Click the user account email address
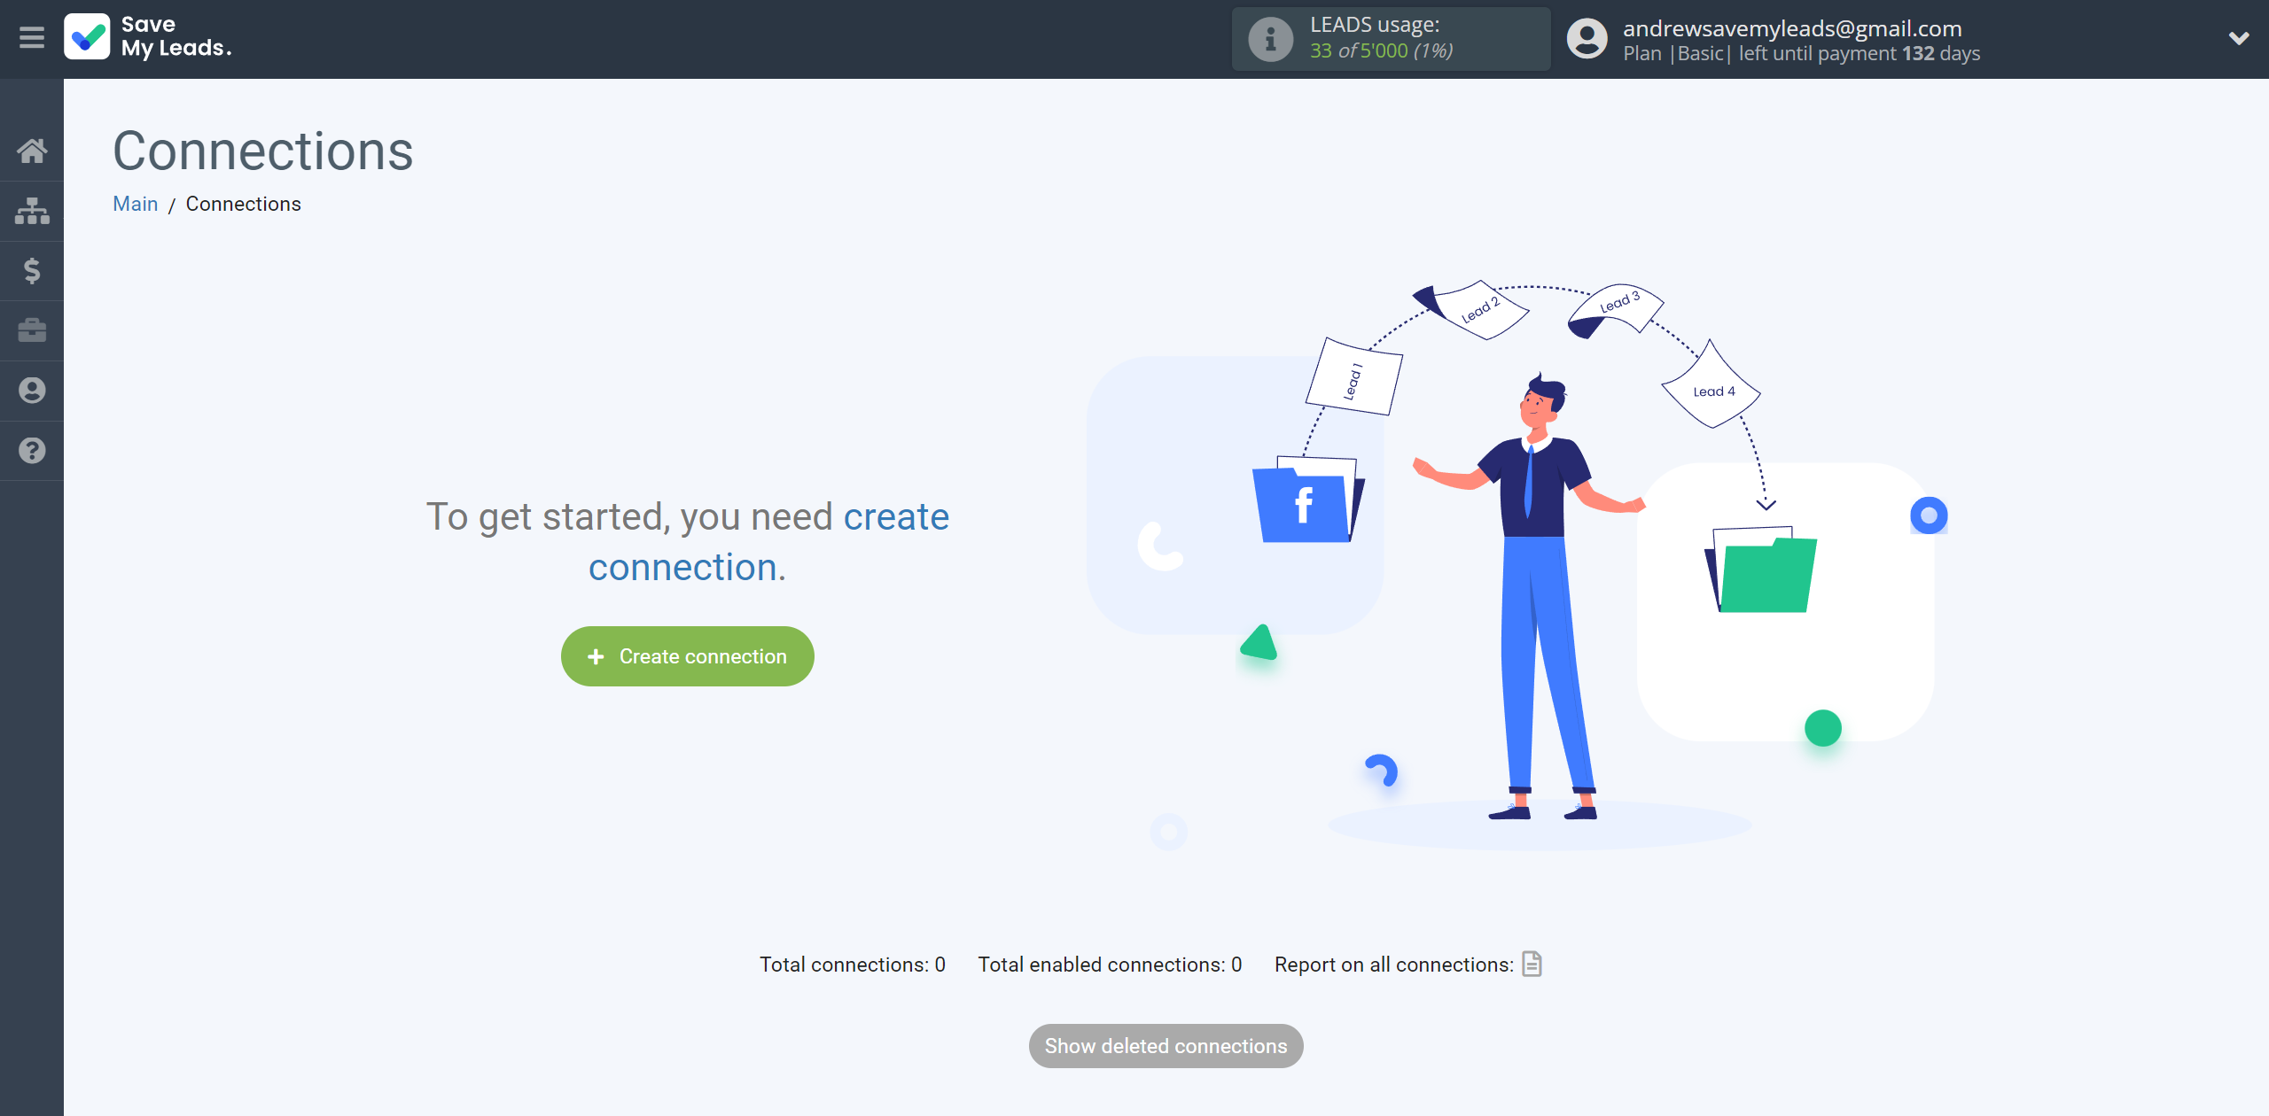 tap(1798, 26)
